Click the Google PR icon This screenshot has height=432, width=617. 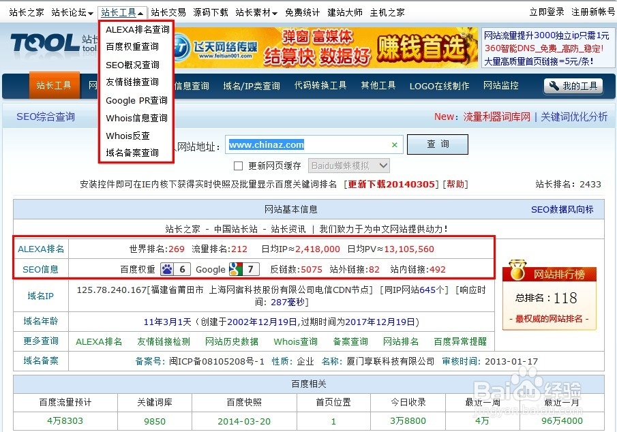point(235,269)
